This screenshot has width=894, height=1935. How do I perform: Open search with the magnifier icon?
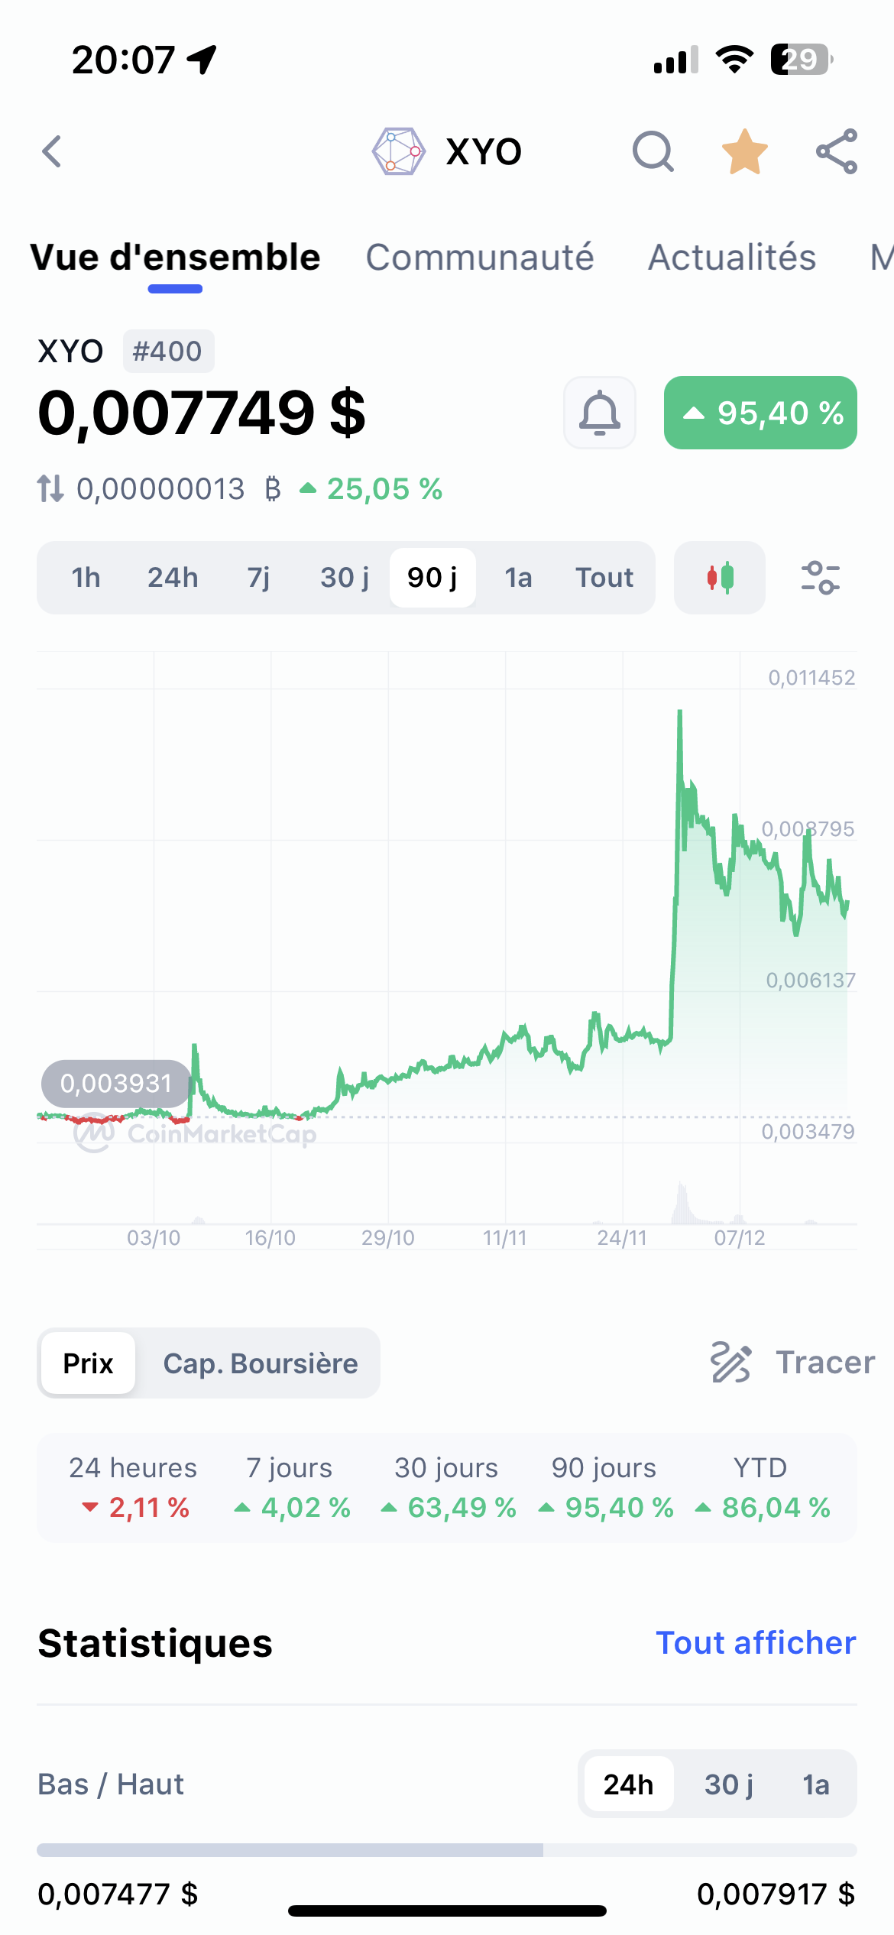pos(653,151)
